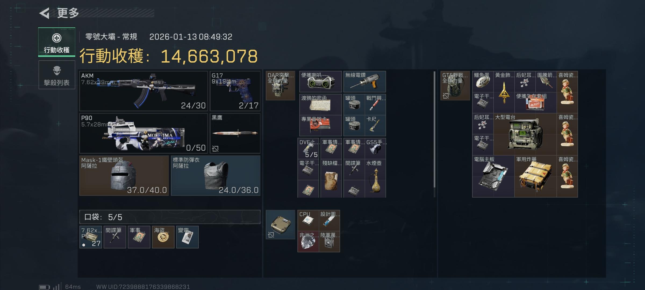Click the 電腦主板 motherboard item

tap(493, 176)
